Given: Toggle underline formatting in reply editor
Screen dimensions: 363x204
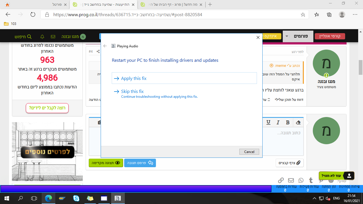Looking at the screenshot, I should [268, 122].
